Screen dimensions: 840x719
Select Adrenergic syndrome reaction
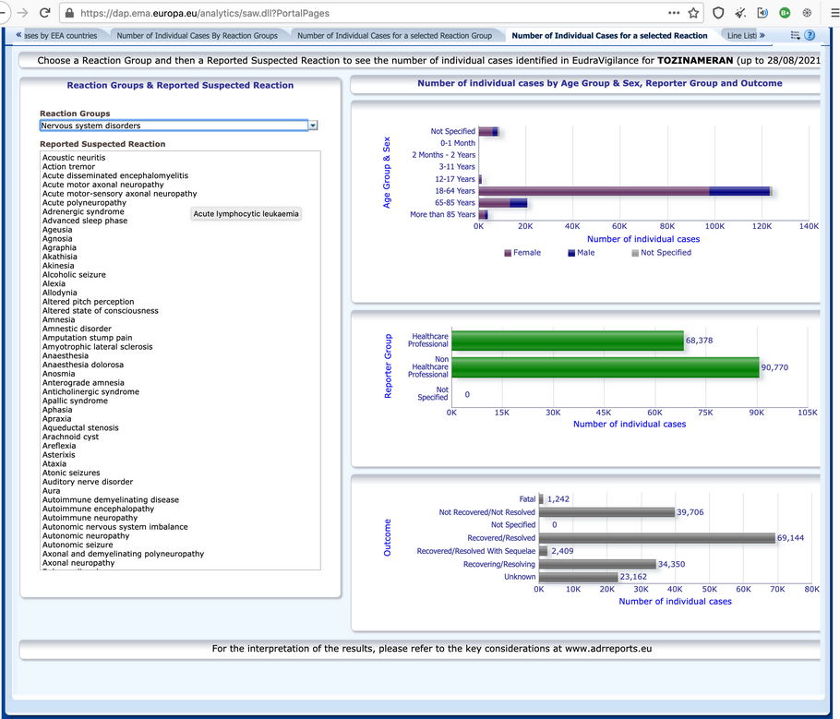pyautogui.click(x=83, y=211)
